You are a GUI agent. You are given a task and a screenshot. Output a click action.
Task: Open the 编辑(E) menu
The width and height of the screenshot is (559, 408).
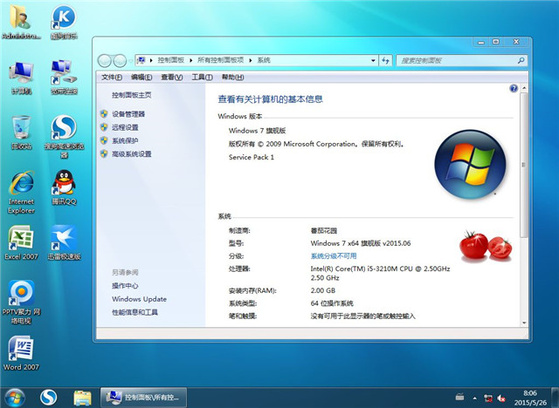click(141, 78)
